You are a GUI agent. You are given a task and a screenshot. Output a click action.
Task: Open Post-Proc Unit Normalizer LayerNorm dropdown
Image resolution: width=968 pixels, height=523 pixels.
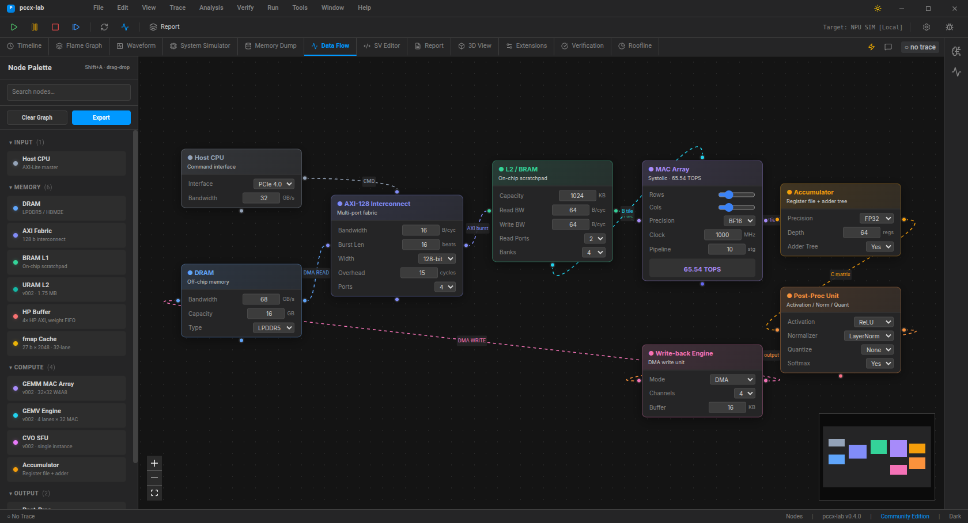coord(869,336)
